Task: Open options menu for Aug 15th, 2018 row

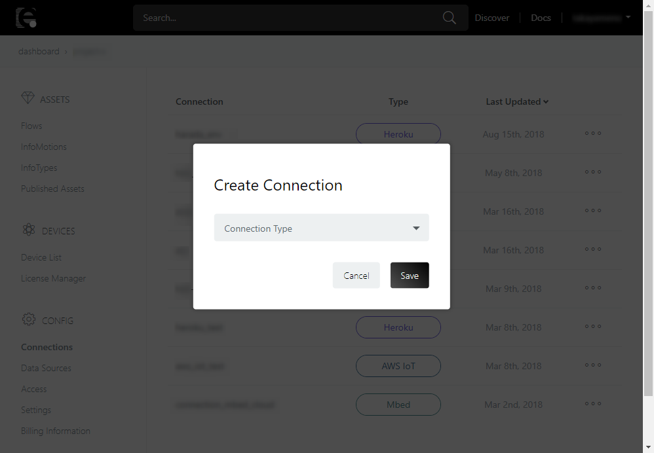Action: pyautogui.click(x=592, y=134)
